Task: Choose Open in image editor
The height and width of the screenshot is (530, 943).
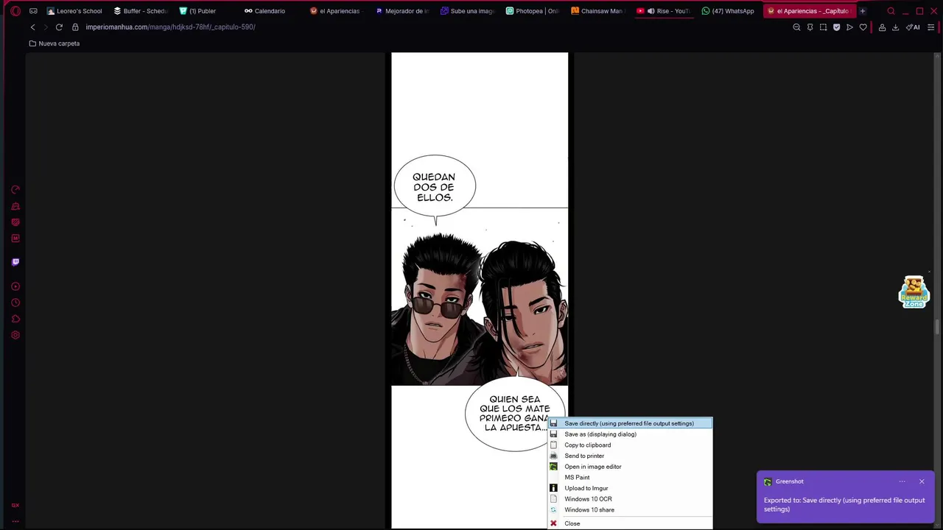Action: click(630, 467)
